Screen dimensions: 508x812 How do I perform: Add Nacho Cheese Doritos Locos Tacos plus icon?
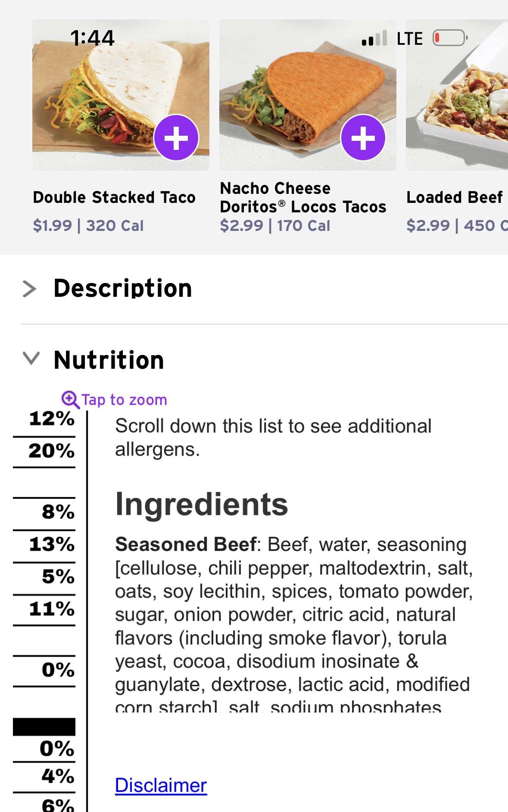[x=363, y=138]
